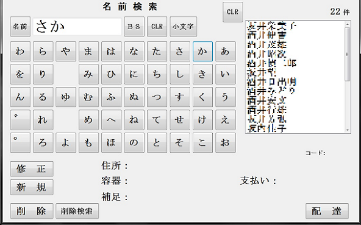Click the 名前 button beside the input
361x225 pixels.
tap(20, 26)
